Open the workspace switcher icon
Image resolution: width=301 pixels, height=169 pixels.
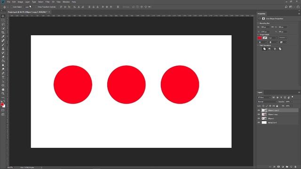pyautogui.click(x=291, y=7)
